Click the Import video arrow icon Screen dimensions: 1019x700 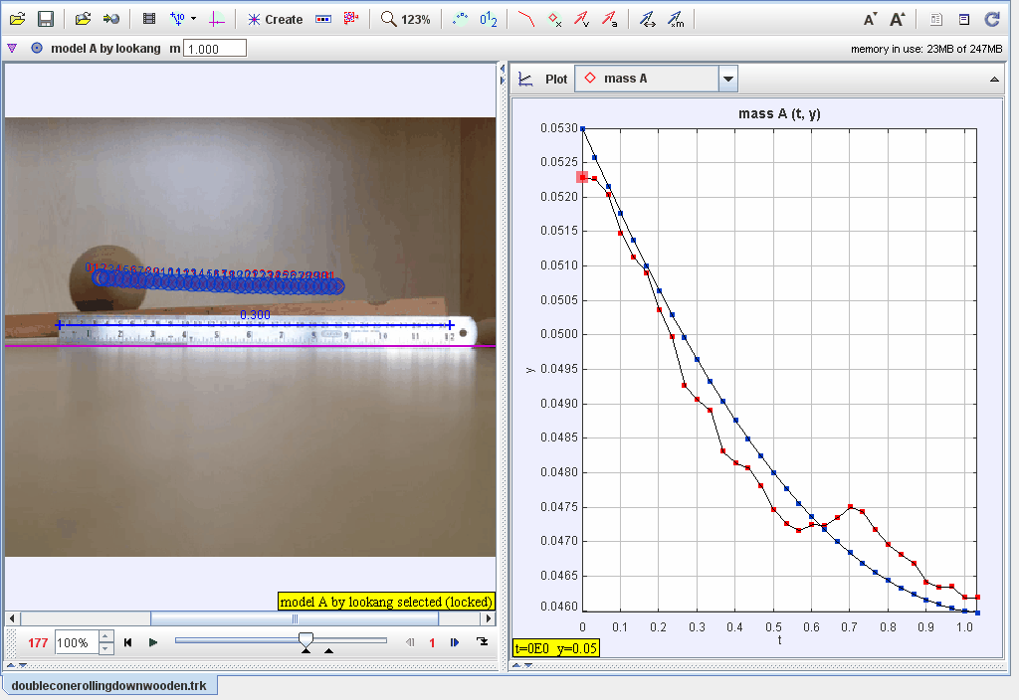coord(111,19)
